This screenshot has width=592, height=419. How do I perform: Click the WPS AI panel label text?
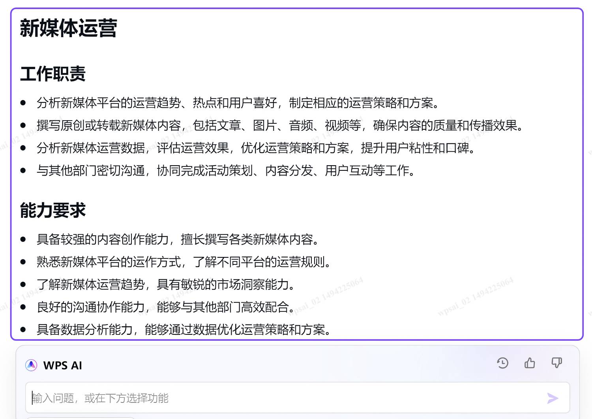(63, 366)
